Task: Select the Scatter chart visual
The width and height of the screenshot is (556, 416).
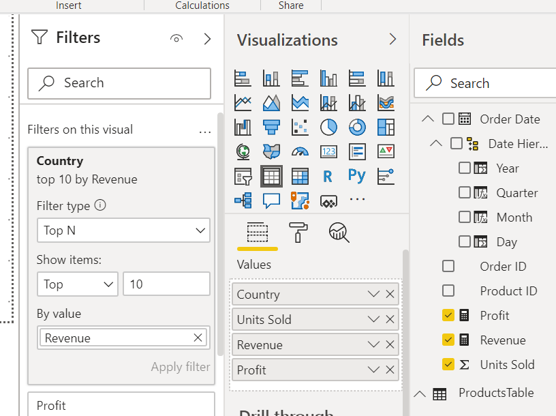Action: [300, 127]
